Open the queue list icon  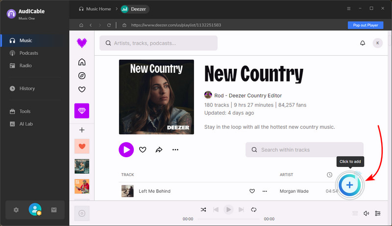tap(355, 213)
